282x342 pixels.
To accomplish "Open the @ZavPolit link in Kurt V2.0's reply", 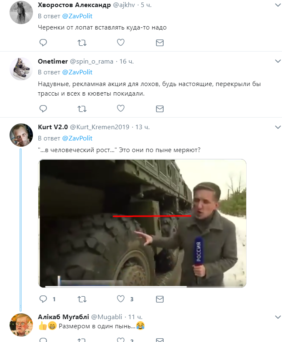I will click(x=77, y=138).
